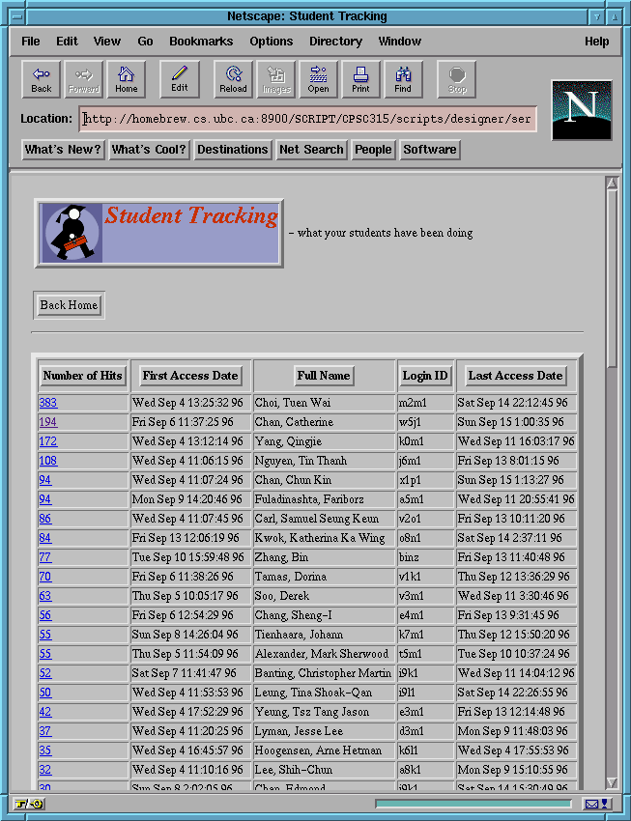Click the vertical scrollbar down arrow

(x=612, y=782)
